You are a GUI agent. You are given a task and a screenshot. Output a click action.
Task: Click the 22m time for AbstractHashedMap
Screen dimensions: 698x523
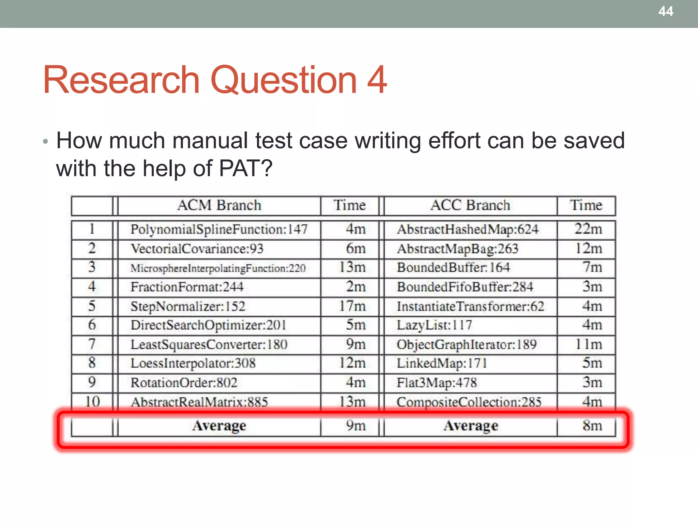pyautogui.click(x=588, y=228)
